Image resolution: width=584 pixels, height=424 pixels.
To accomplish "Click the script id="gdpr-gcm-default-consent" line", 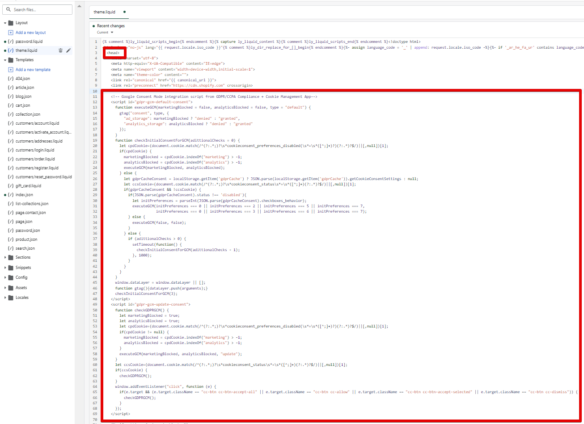I will [152, 102].
